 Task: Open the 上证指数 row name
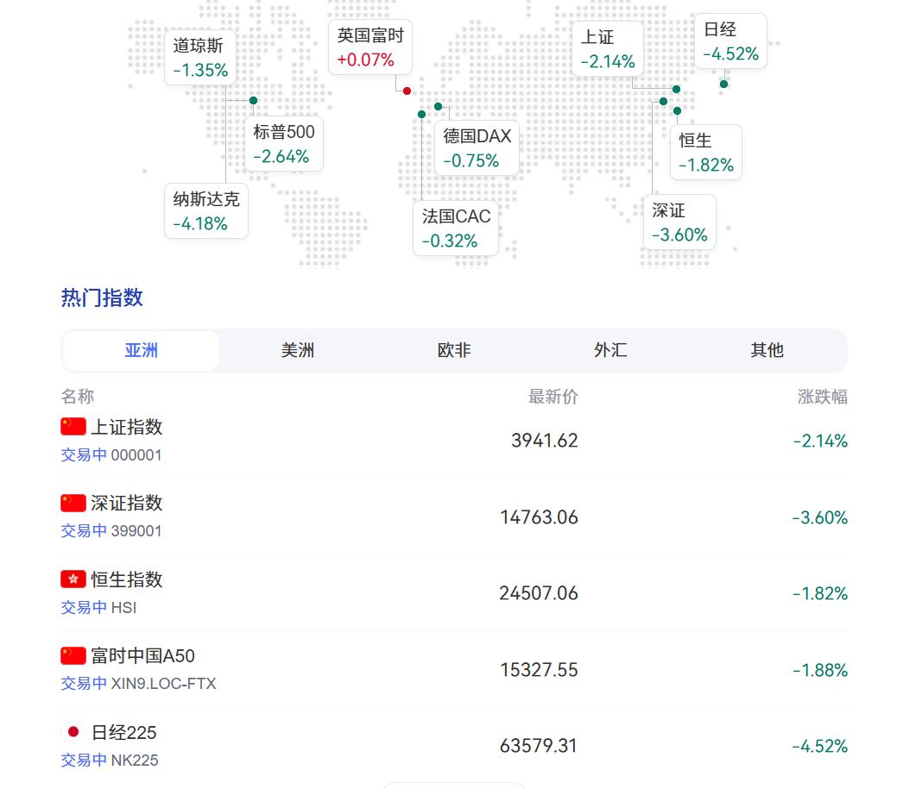pyautogui.click(x=126, y=427)
